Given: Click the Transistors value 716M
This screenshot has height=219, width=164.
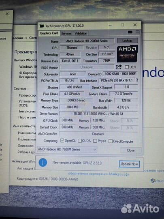Looking at the screenshot, I should point(106,60).
